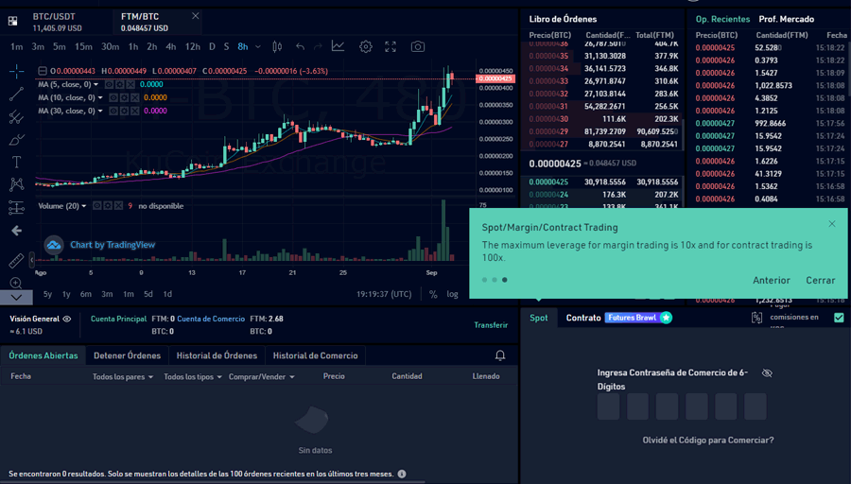Open the MA (30, close, 0) dropdown arrow
Screen dimensions: 851x484
(100, 111)
